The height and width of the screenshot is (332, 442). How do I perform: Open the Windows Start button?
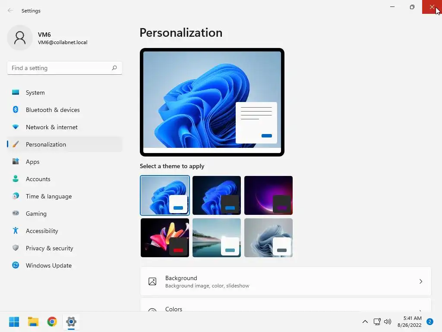pos(14,322)
